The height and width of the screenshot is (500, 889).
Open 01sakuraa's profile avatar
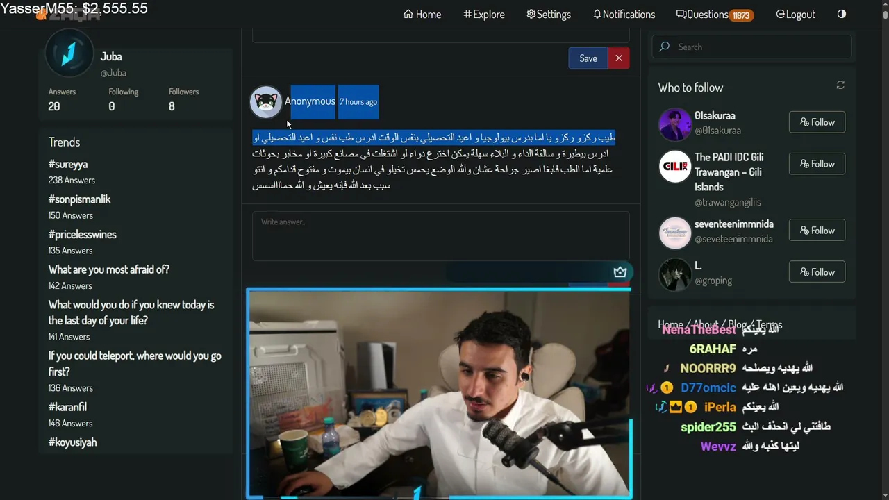pos(675,125)
